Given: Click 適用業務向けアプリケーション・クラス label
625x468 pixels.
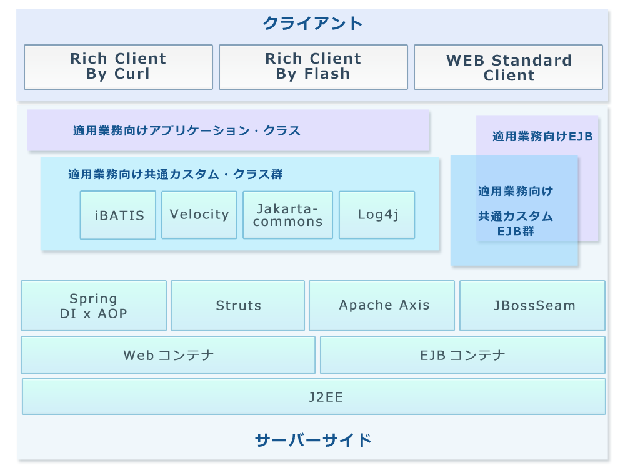Looking at the screenshot, I should 186,130.
